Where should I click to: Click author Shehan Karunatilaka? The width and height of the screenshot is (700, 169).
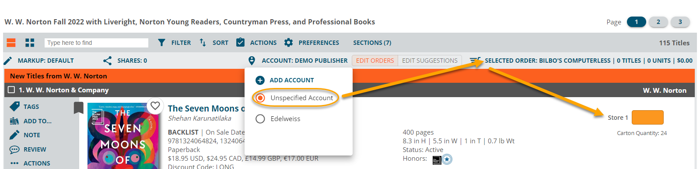point(199,118)
